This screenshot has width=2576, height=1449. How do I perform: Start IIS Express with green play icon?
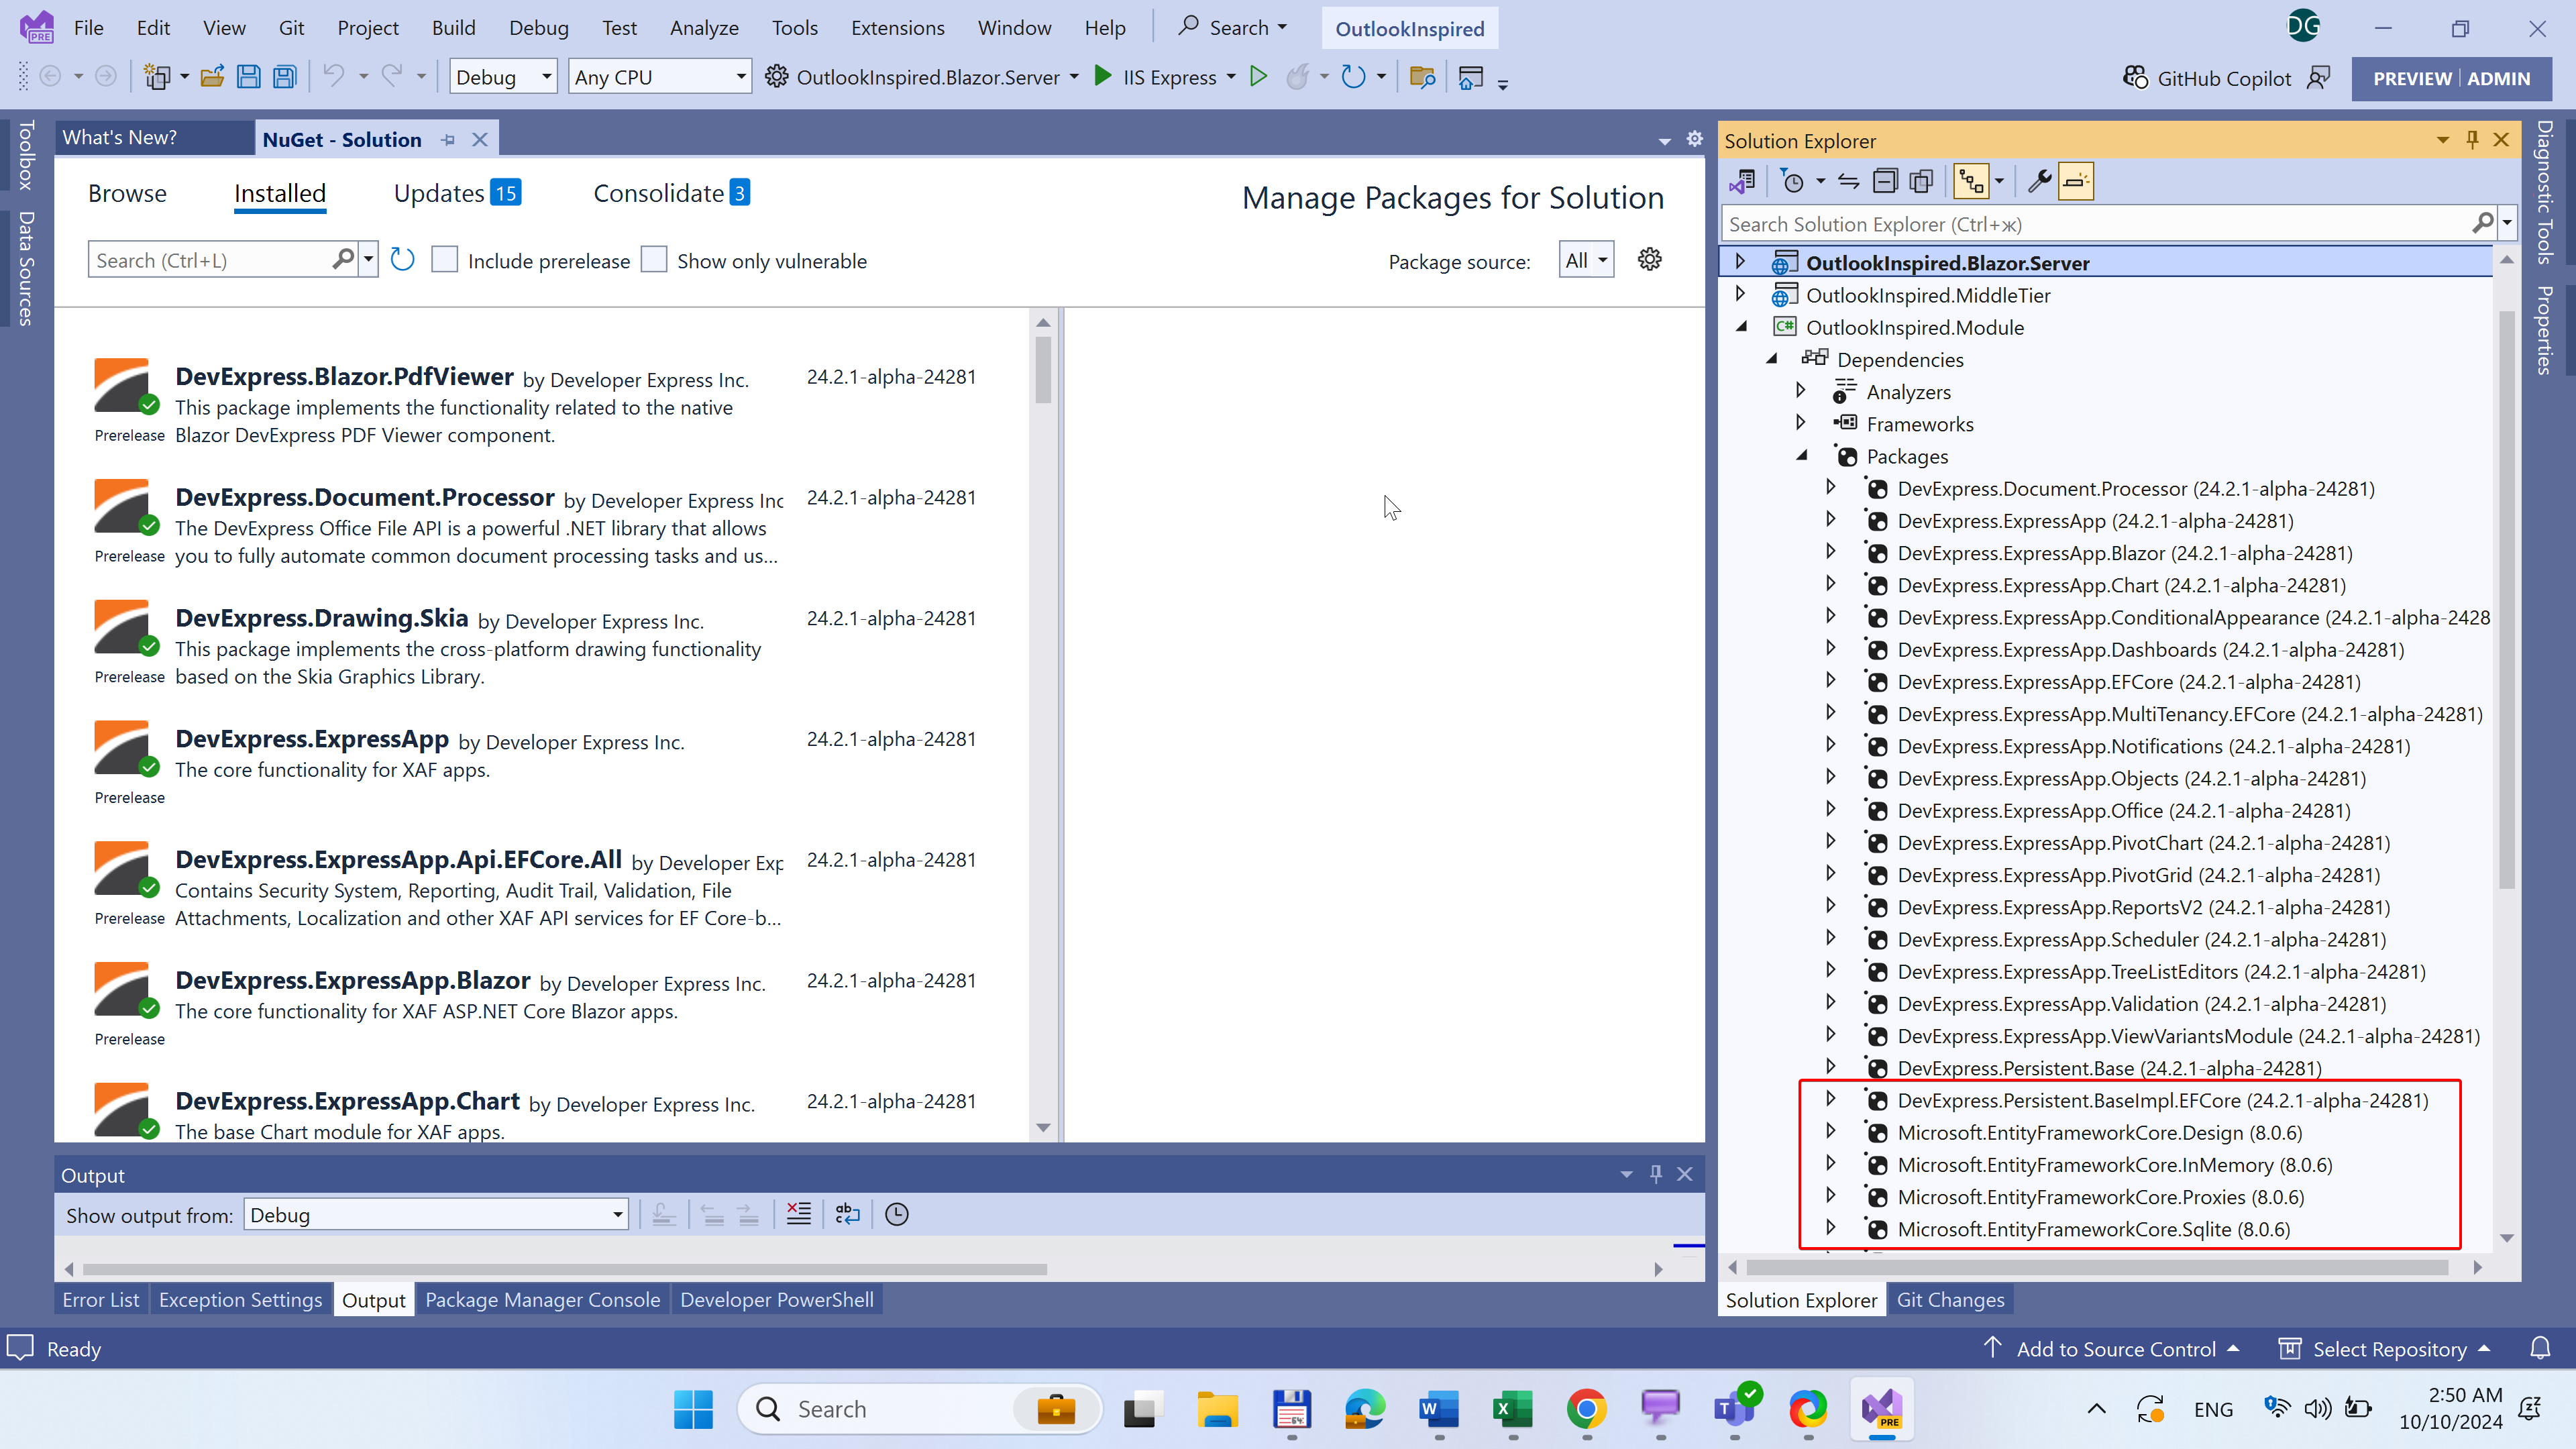[x=1103, y=76]
